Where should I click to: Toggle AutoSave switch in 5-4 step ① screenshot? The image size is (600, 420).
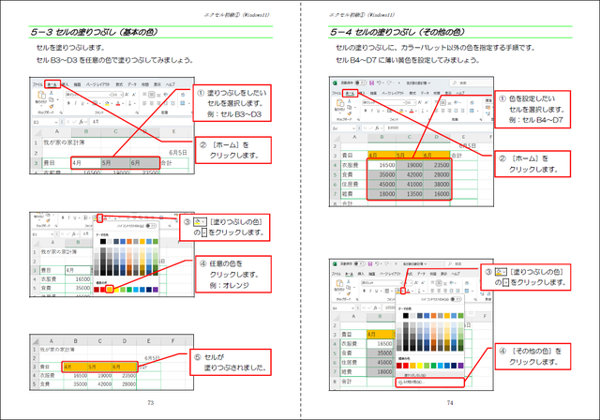pyautogui.click(x=360, y=83)
